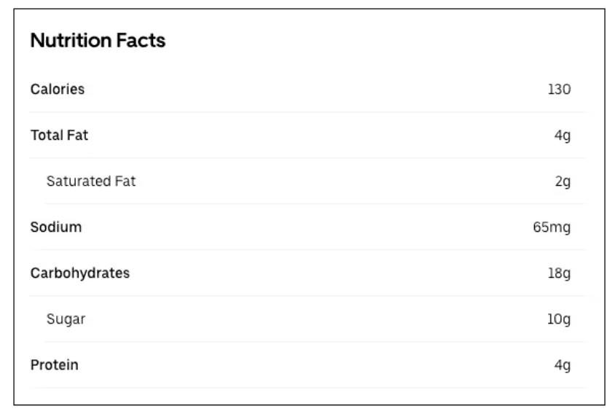Click the 2g Saturated Fat value

pos(563,181)
